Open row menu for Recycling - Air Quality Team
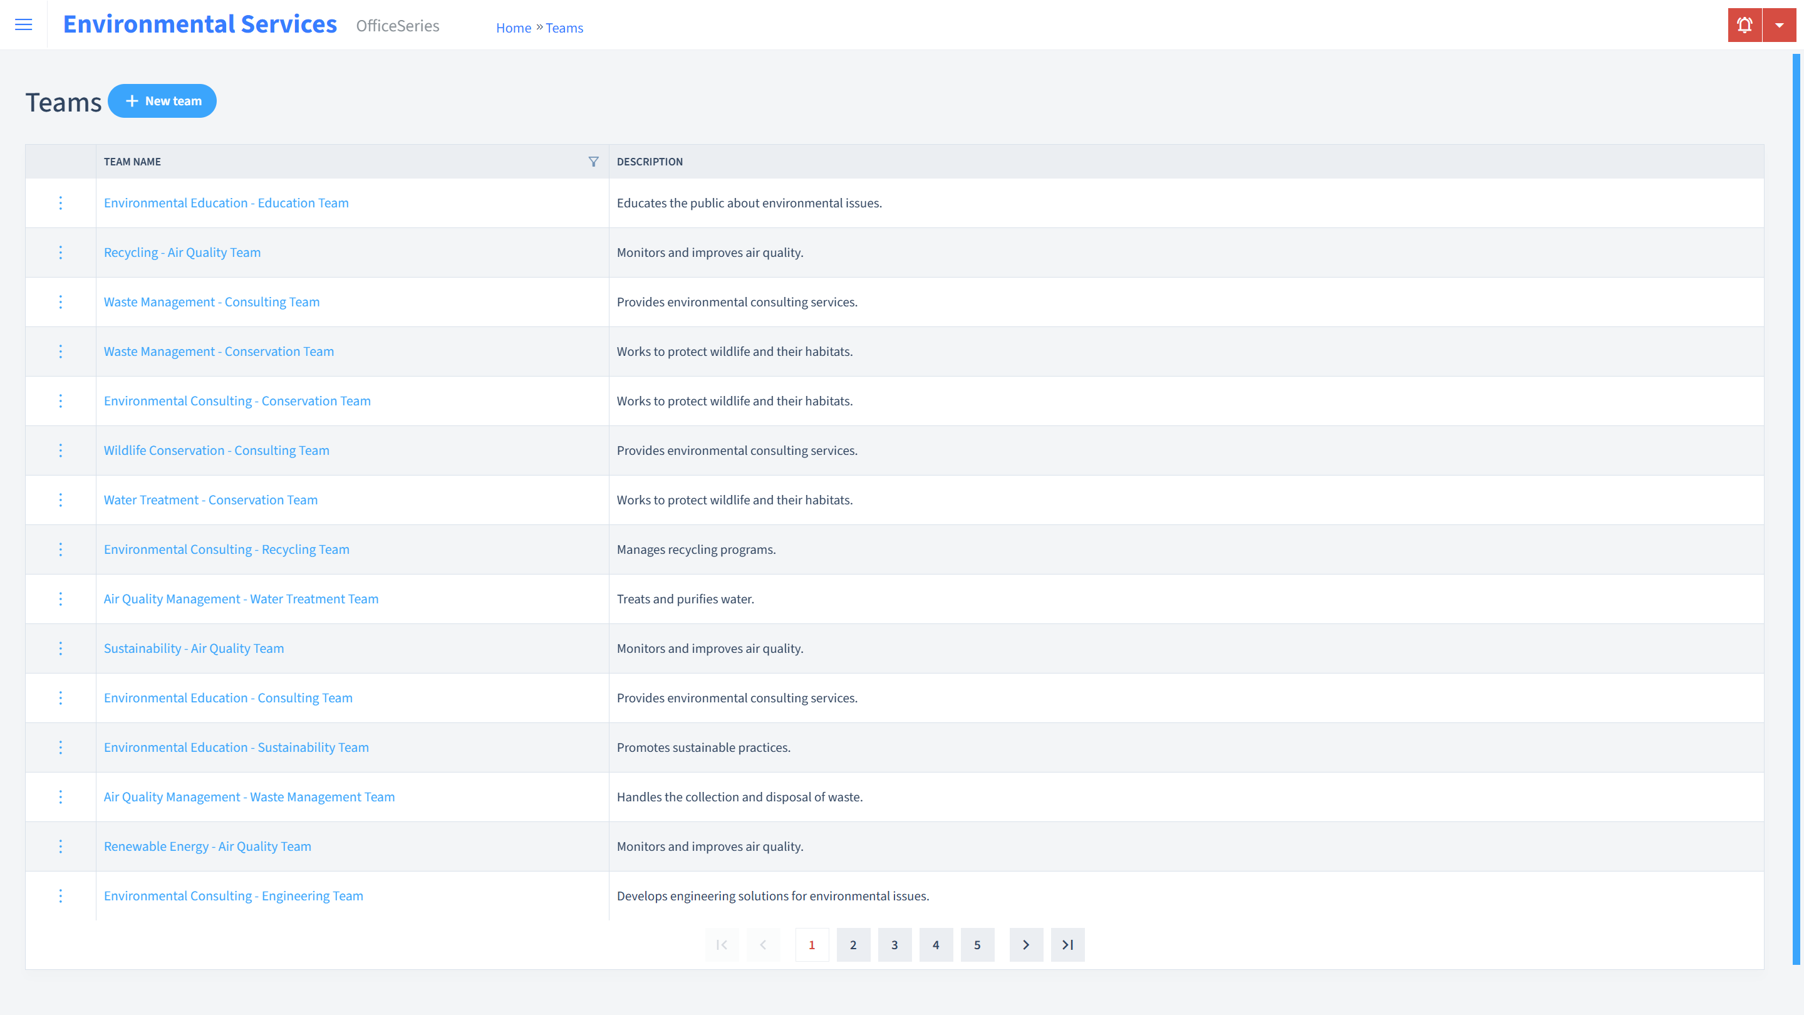This screenshot has height=1015, width=1804. (61, 252)
